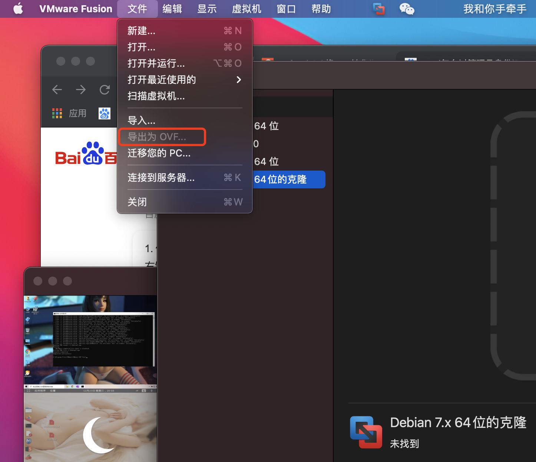Viewport: 536px width, 462px height.
Task: Click the VMware Fusion status icon in menu bar
Action: point(378,9)
